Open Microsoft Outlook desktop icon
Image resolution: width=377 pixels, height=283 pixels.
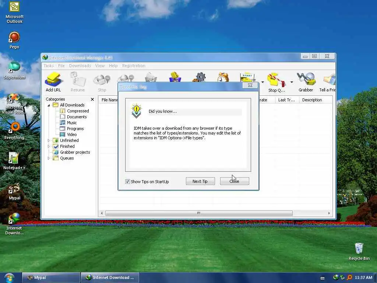point(14,13)
